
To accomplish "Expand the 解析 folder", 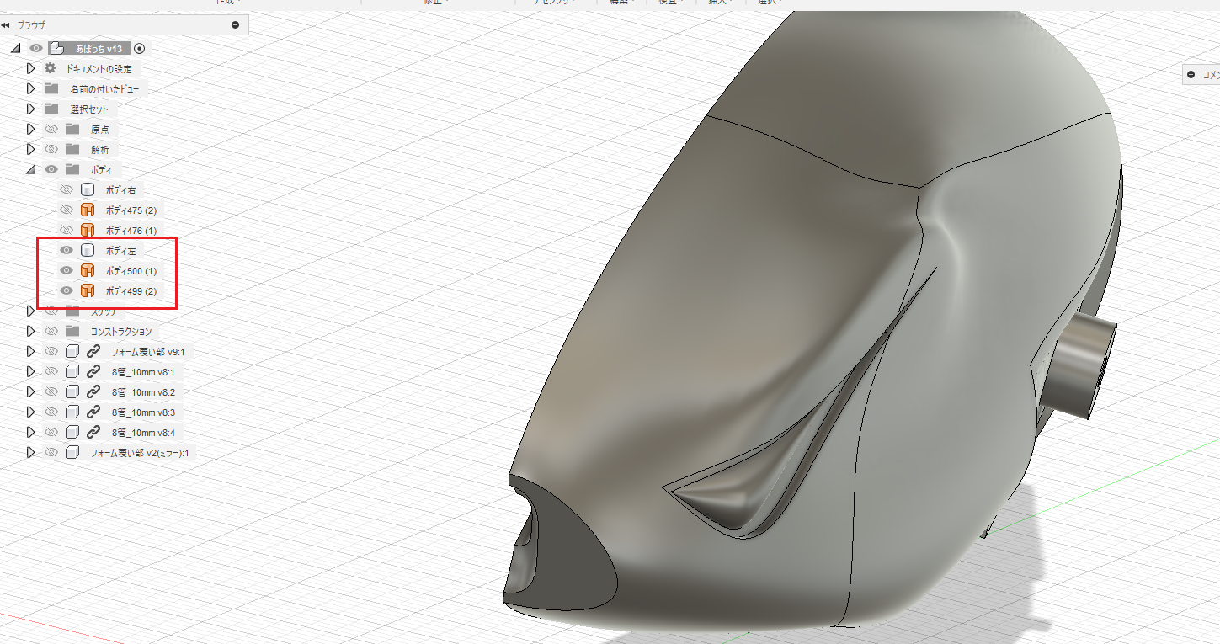I will click(x=31, y=149).
